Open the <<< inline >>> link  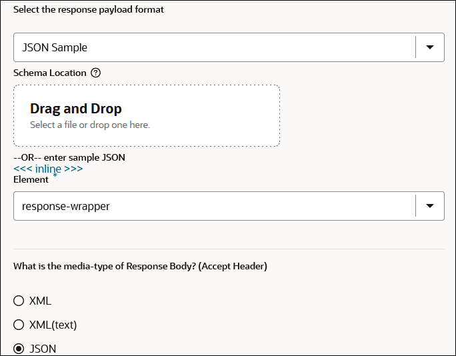(x=48, y=169)
